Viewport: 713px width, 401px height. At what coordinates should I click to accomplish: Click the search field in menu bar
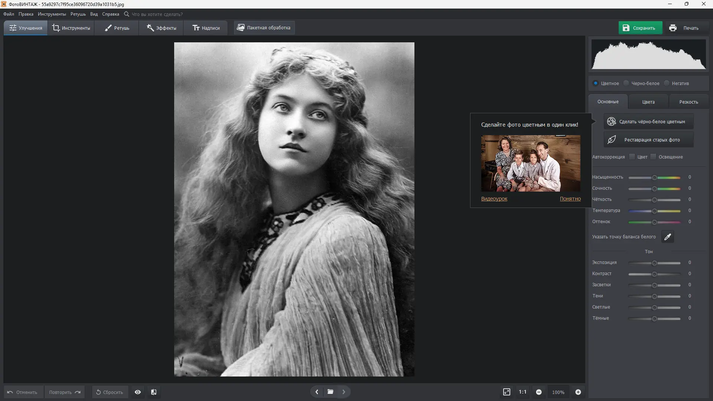pos(157,14)
